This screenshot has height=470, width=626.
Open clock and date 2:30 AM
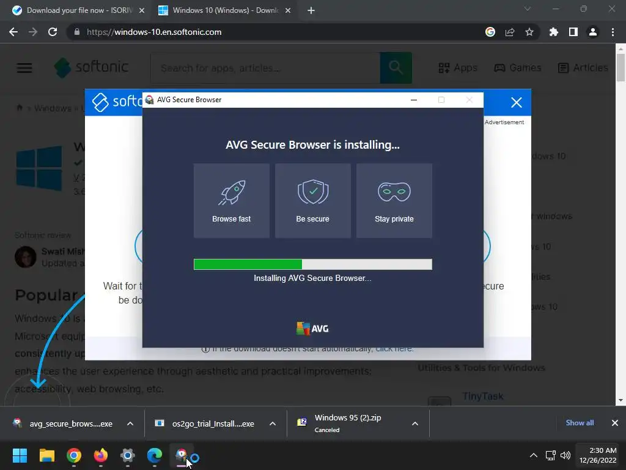pyautogui.click(x=598, y=455)
